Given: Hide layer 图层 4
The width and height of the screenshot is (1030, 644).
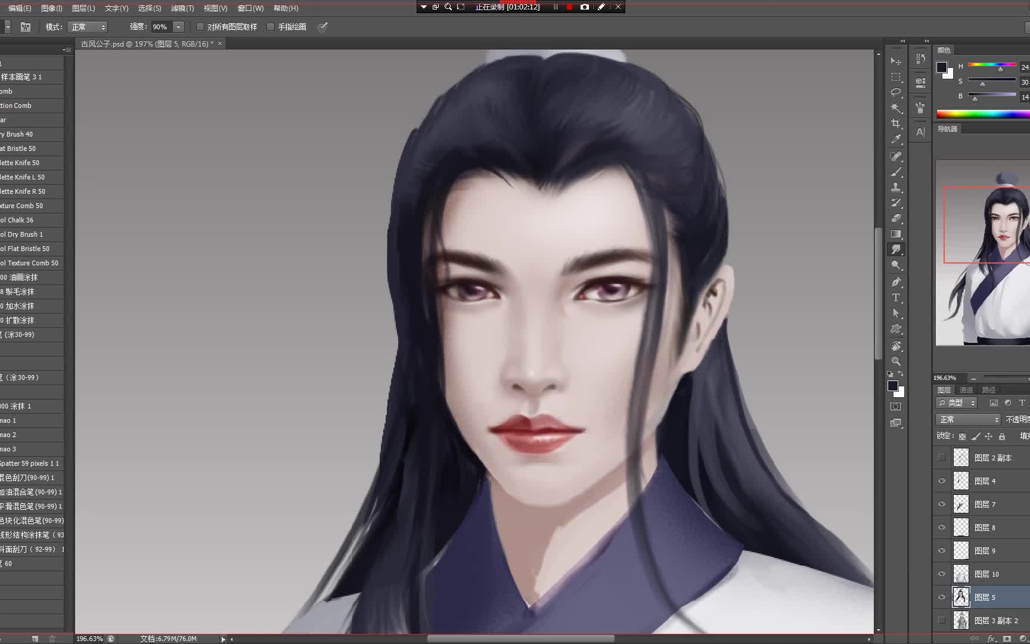Looking at the screenshot, I should (x=942, y=481).
